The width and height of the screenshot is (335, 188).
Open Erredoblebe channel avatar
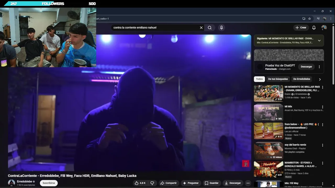pyautogui.click(x=11, y=183)
